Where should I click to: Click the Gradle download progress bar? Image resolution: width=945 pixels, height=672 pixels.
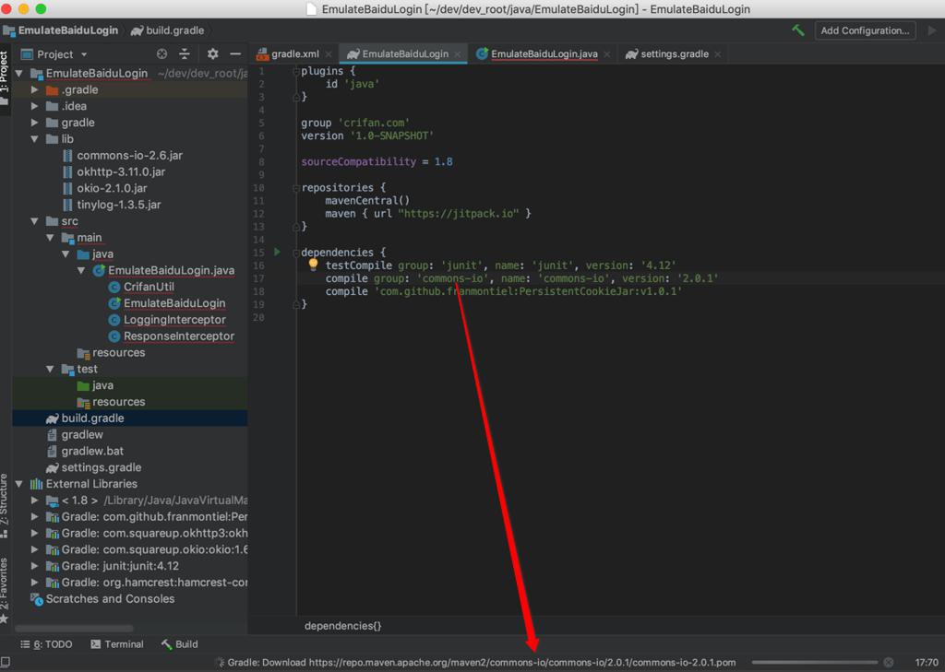(x=814, y=662)
